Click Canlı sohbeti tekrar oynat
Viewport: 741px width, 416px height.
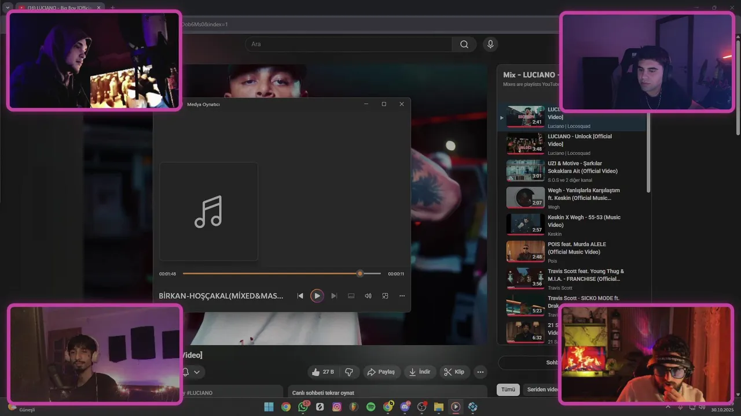pos(323,393)
